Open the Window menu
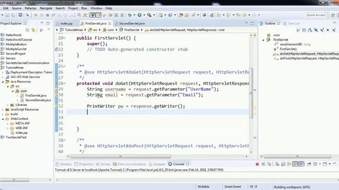This screenshot has width=339, height=190. tap(96, 8)
